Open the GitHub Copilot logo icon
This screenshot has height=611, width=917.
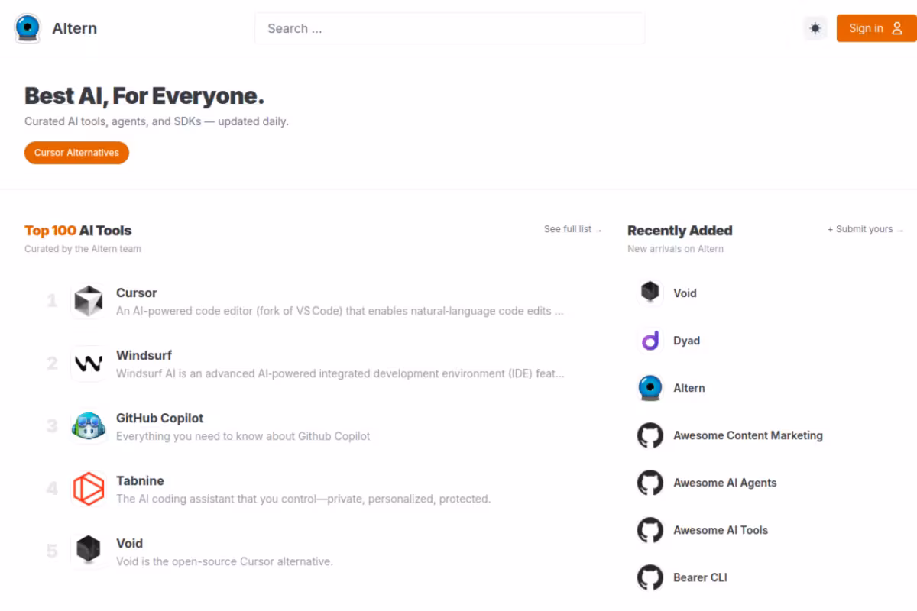88,427
